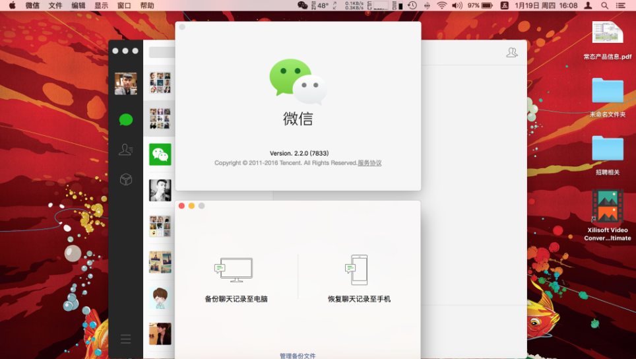Click backup chat history to computer icon

pyautogui.click(x=236, y=270)
